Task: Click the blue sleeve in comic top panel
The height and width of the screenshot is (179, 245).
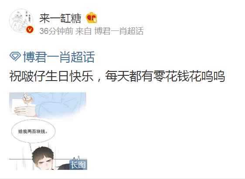Action: (61, 104)
